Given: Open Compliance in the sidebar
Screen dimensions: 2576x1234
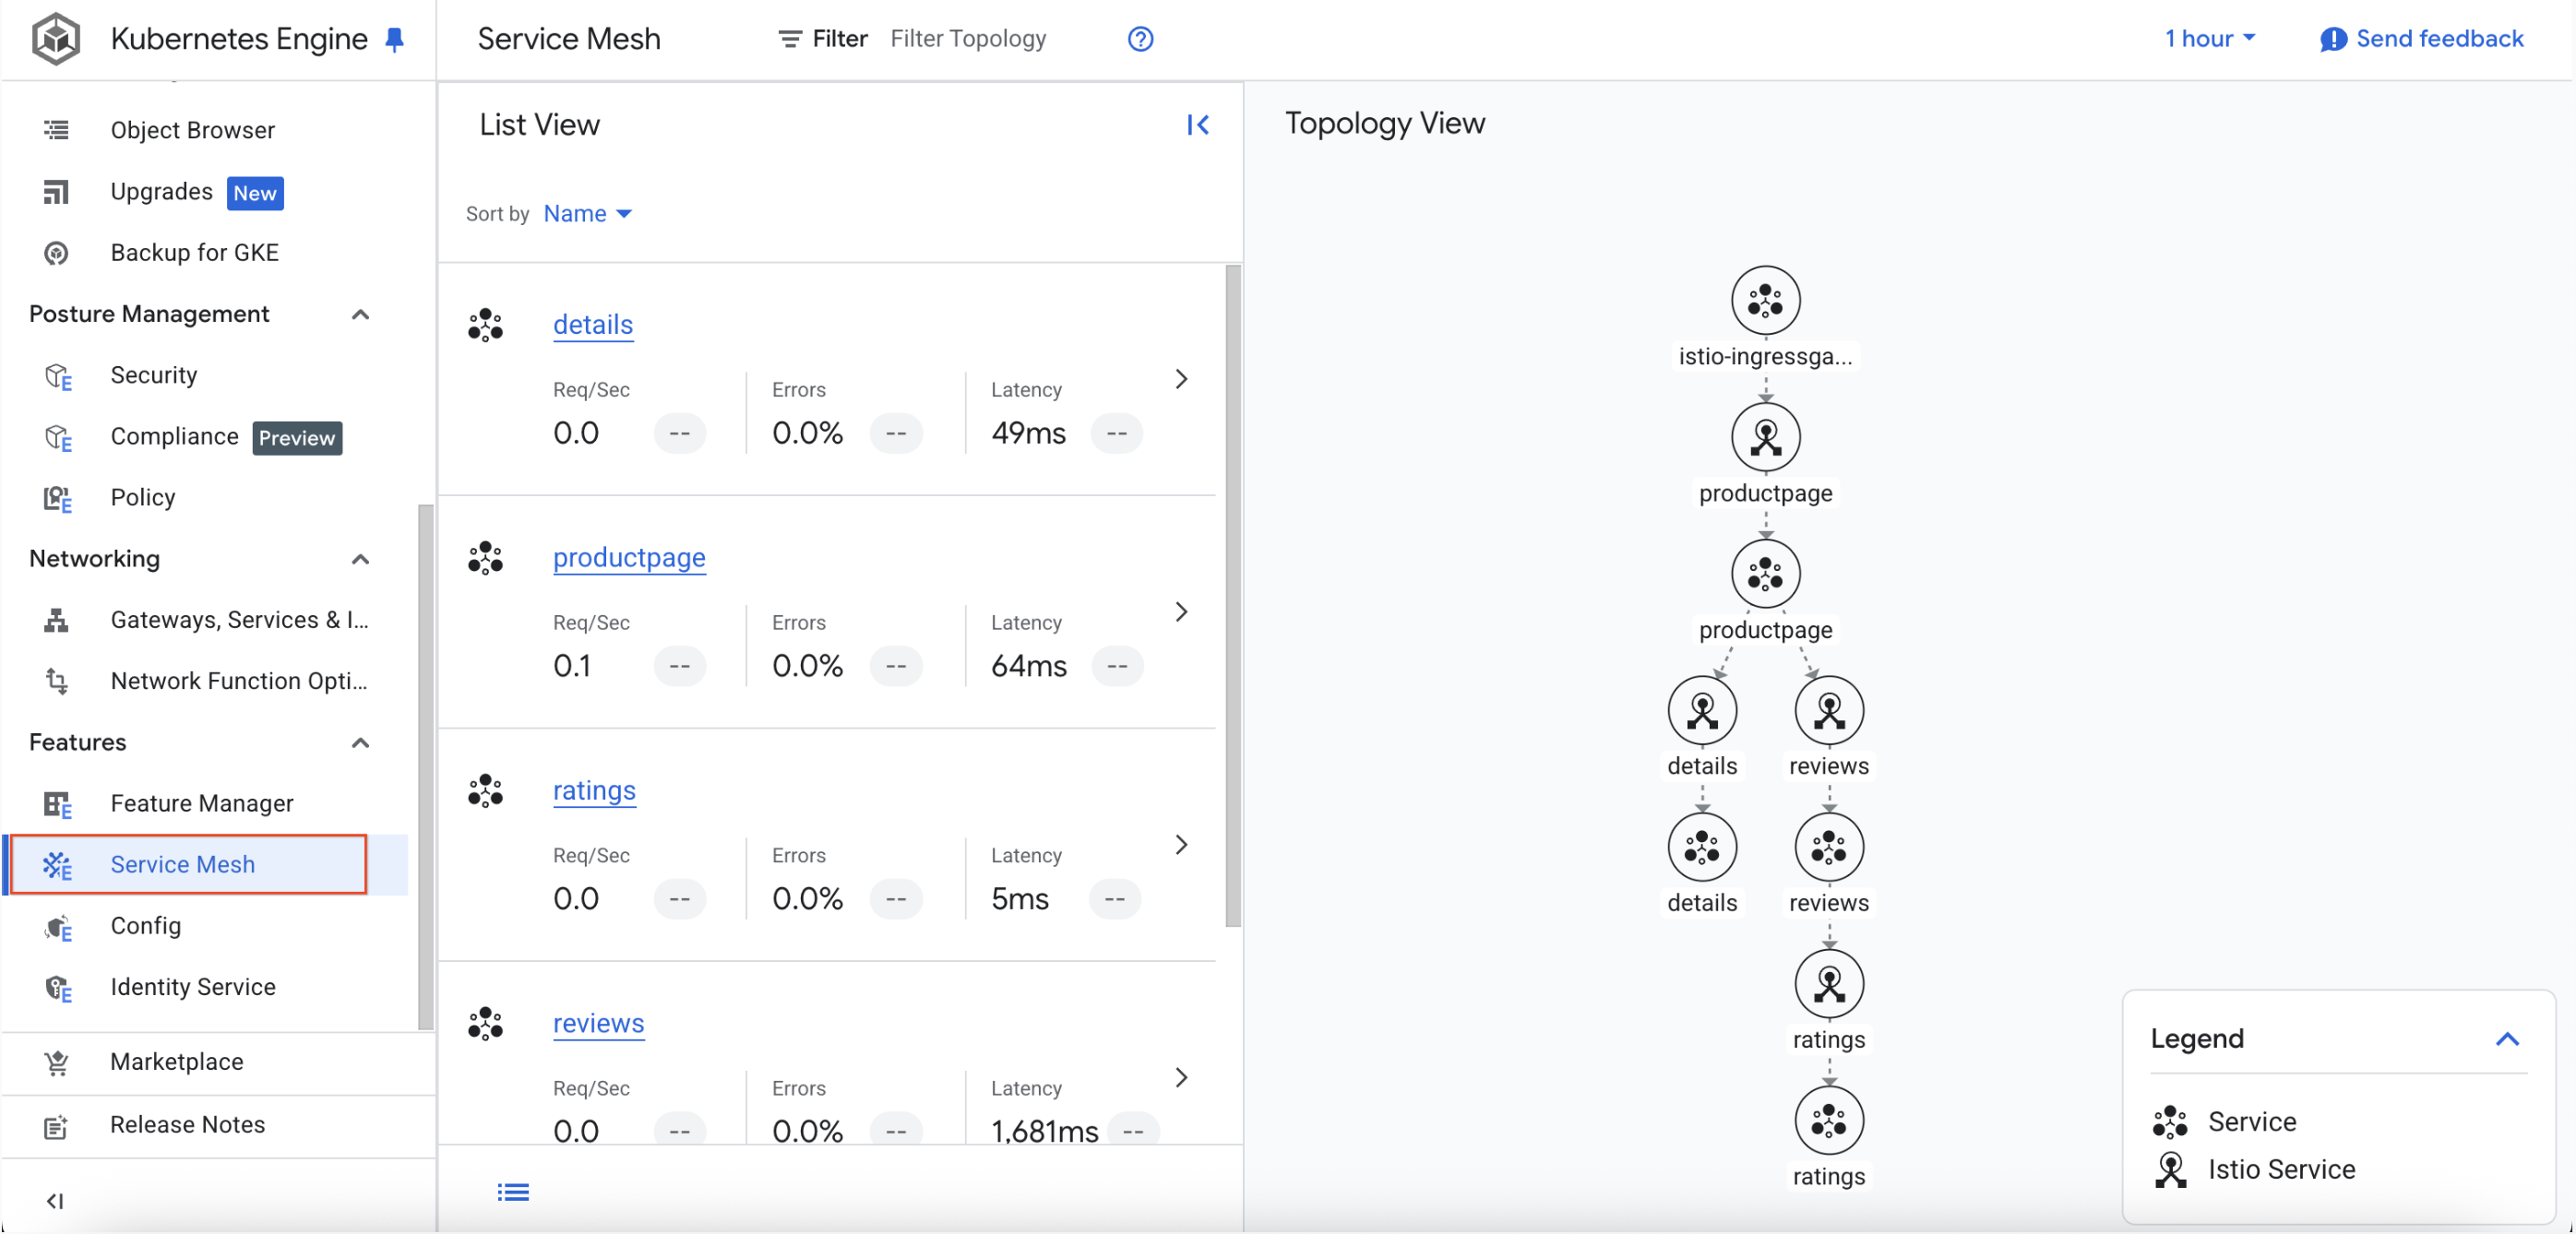Looking at the screenshot, I should (174, 437).
